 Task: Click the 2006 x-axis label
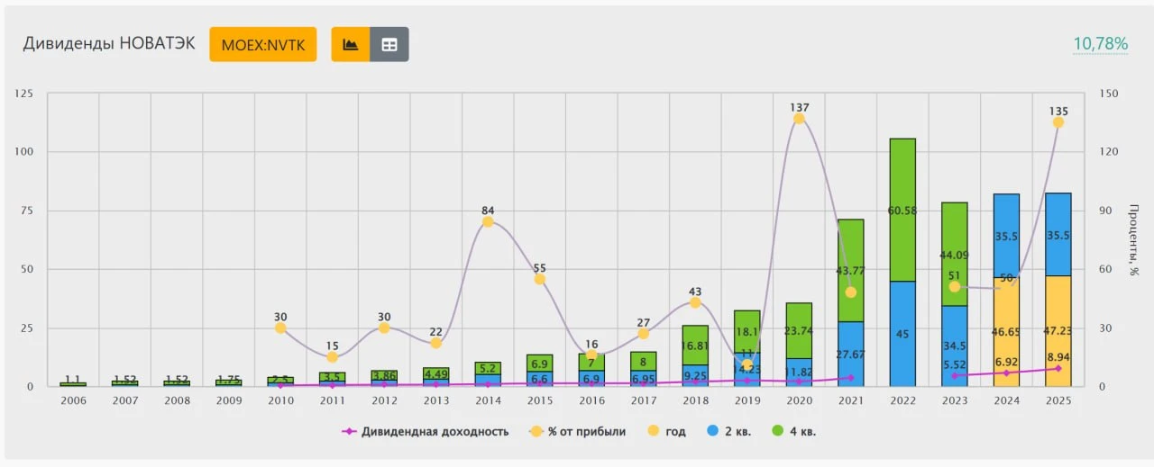tap(73, 400)
